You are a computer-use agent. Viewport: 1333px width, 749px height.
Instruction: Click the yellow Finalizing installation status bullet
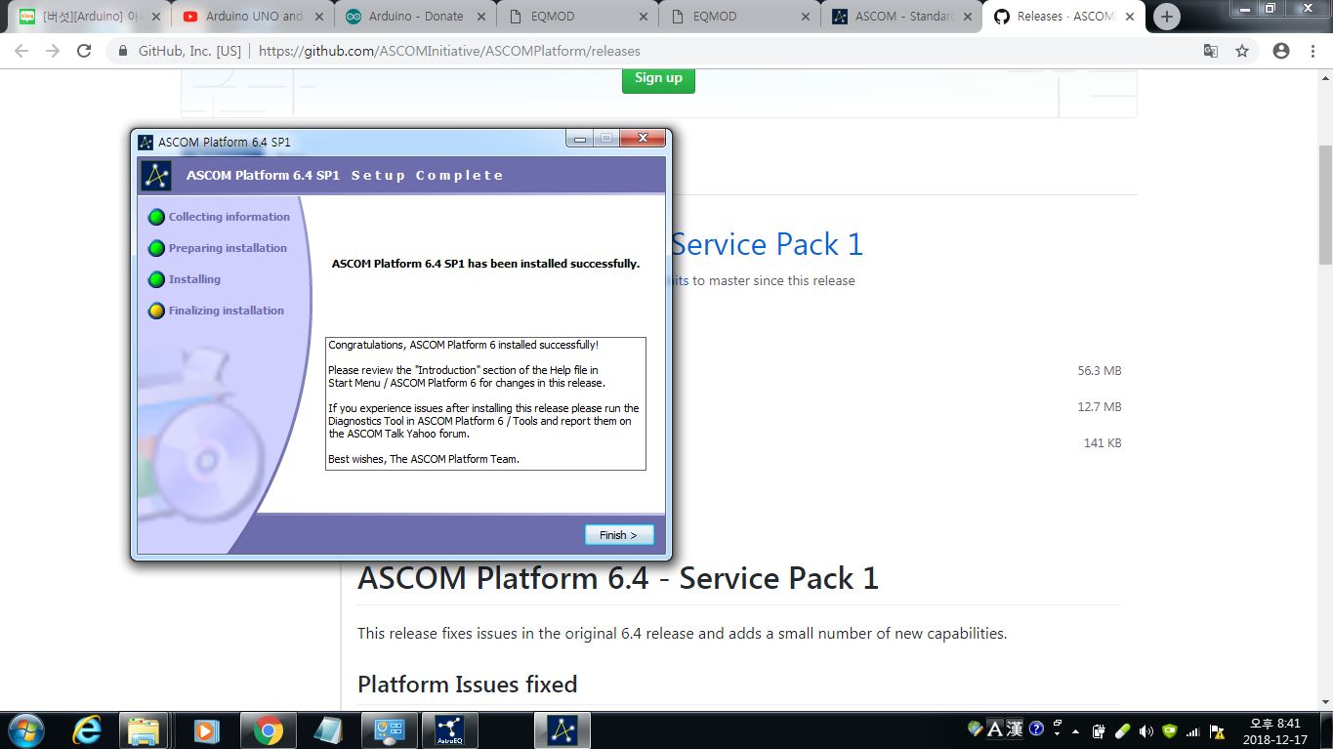click(x=156, y=311)
